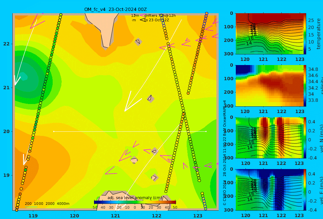Click the 'to 23 Oct 12Z' legend line
The width and height of the screenshot is (323, 219).
[157, 20]
